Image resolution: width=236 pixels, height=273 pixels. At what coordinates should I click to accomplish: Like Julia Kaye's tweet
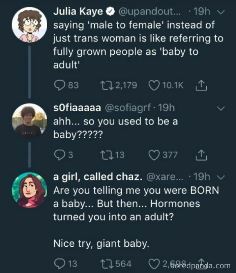click(154, 85)
